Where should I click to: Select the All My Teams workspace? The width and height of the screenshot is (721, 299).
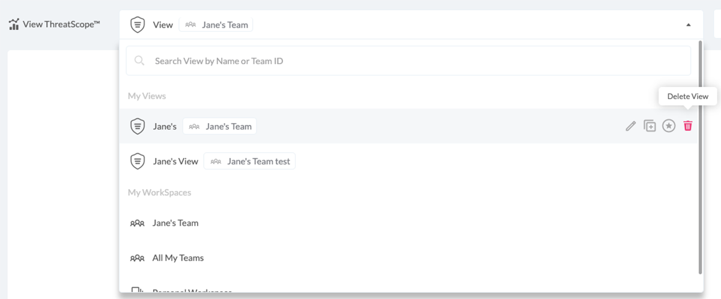178,258
